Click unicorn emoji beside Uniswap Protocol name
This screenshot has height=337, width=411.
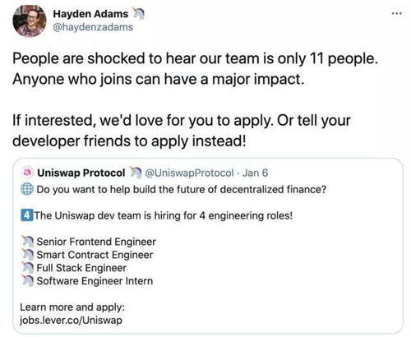tap(135, 173)
